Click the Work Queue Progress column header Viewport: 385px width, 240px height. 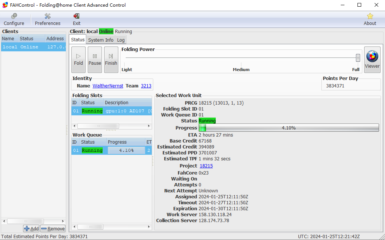[126, 142]
